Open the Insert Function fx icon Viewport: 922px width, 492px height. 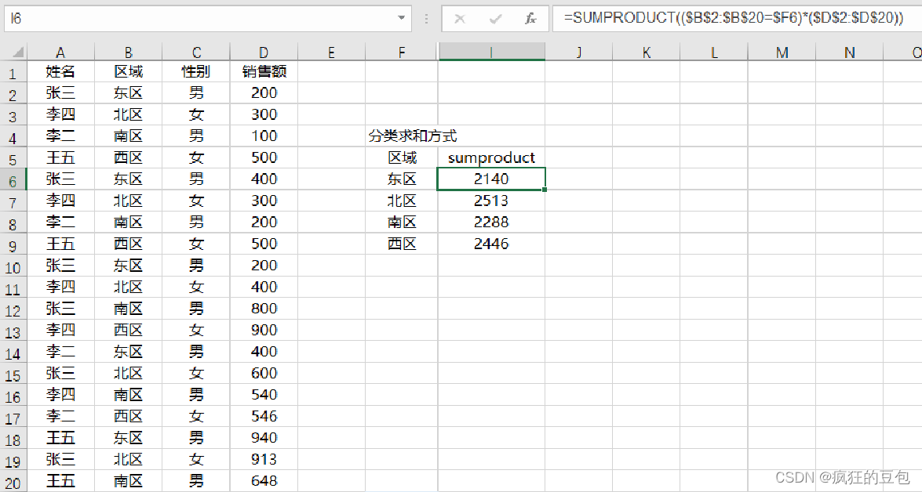530,19
